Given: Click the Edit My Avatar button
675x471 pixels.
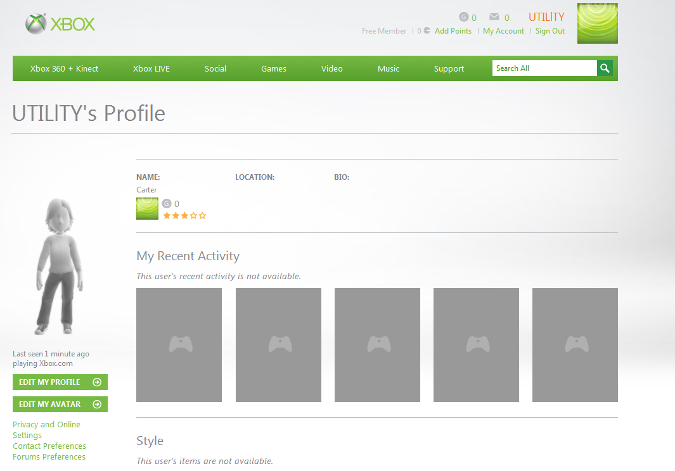Looking at the screenshot, I should tap(60, 405).
